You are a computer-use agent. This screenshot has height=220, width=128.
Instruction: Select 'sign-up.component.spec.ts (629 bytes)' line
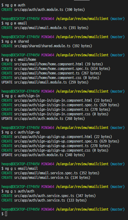pyautogui.click(x=60, y=141)
